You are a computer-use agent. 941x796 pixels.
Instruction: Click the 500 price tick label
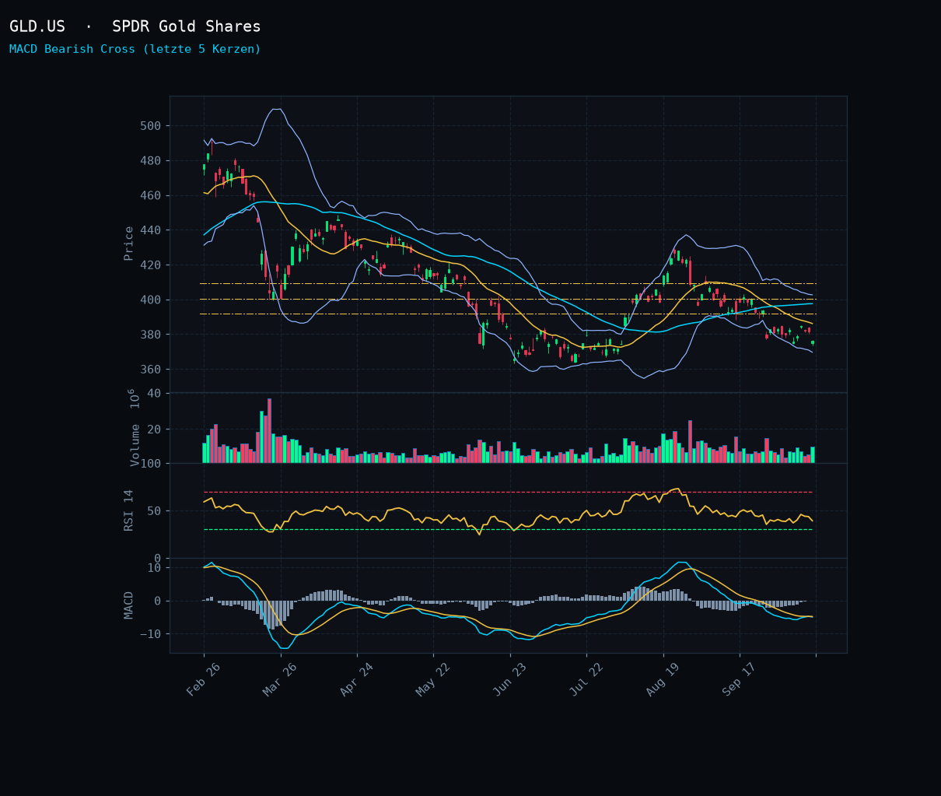coord(151,126)
